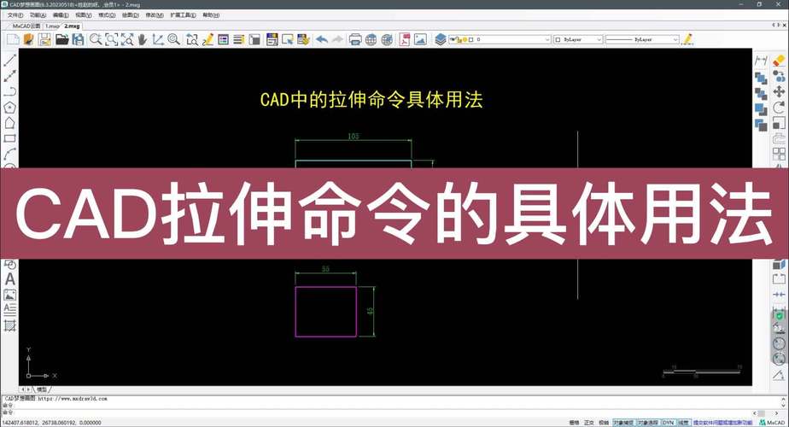
Task: Toggle polar tracking (极轴)
Action: [x=604, y=423]
